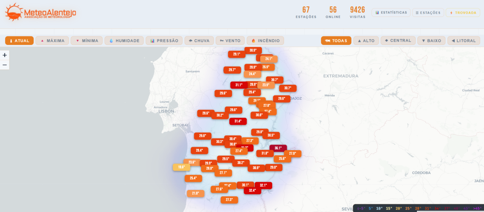Open the 30.1° station marker
The height and width of the screenshot is (212, 484).
coord(245,185)
